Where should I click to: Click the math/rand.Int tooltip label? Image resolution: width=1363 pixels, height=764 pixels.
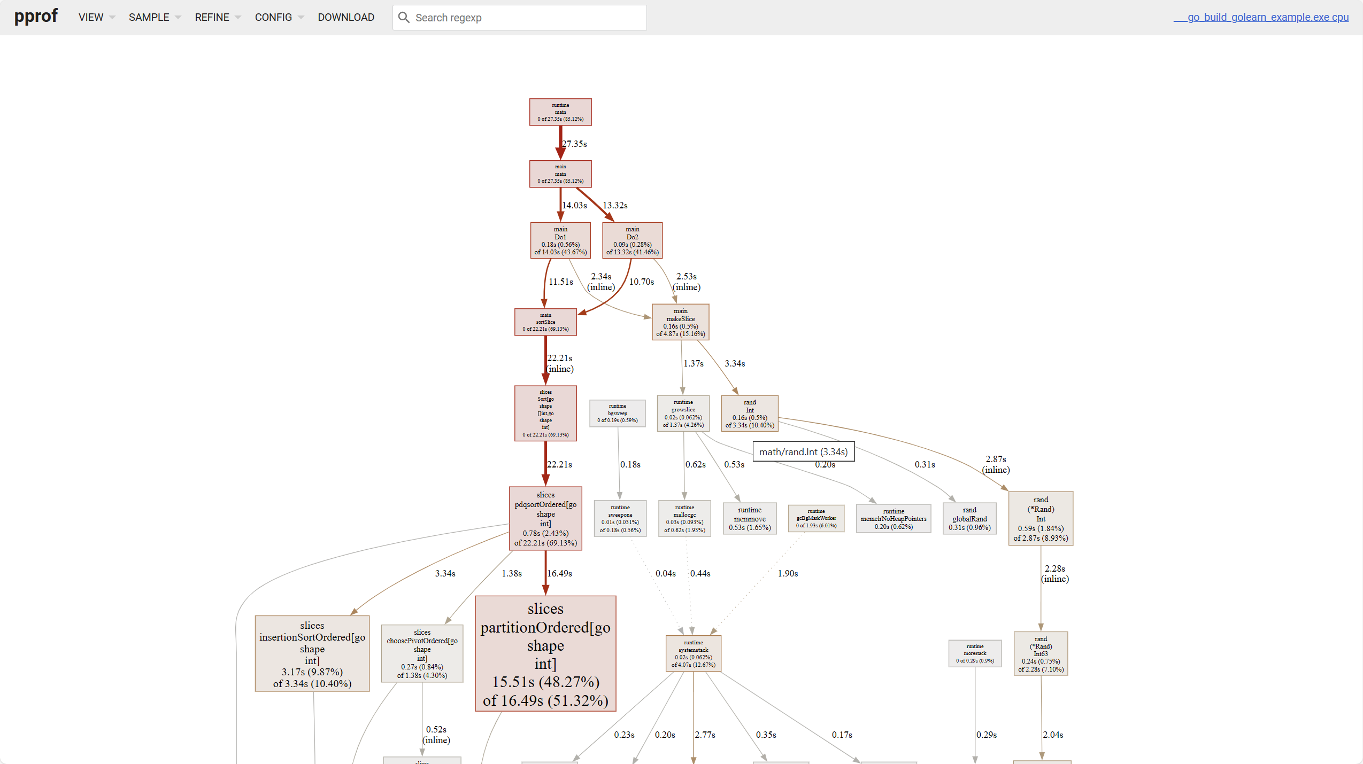point(803,451)
